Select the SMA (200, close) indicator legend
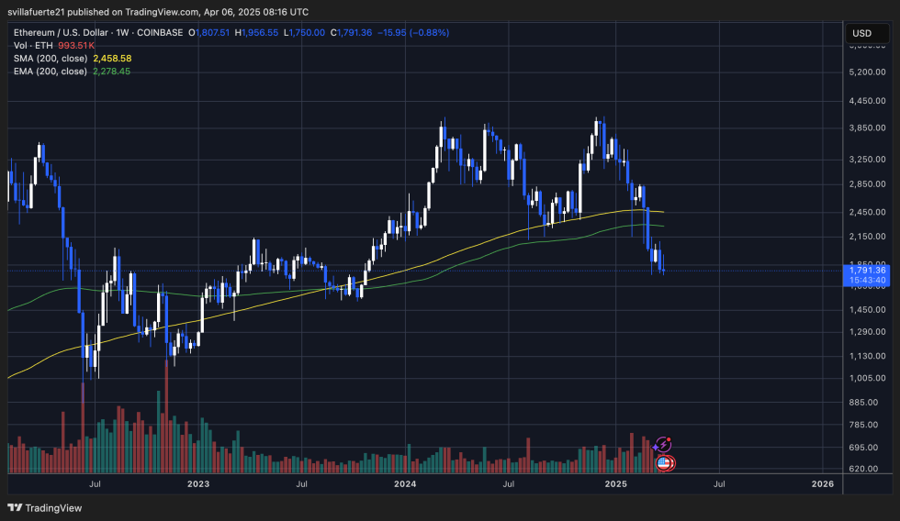The width and height of the screenshot is (900, 521). coord(51,58)
